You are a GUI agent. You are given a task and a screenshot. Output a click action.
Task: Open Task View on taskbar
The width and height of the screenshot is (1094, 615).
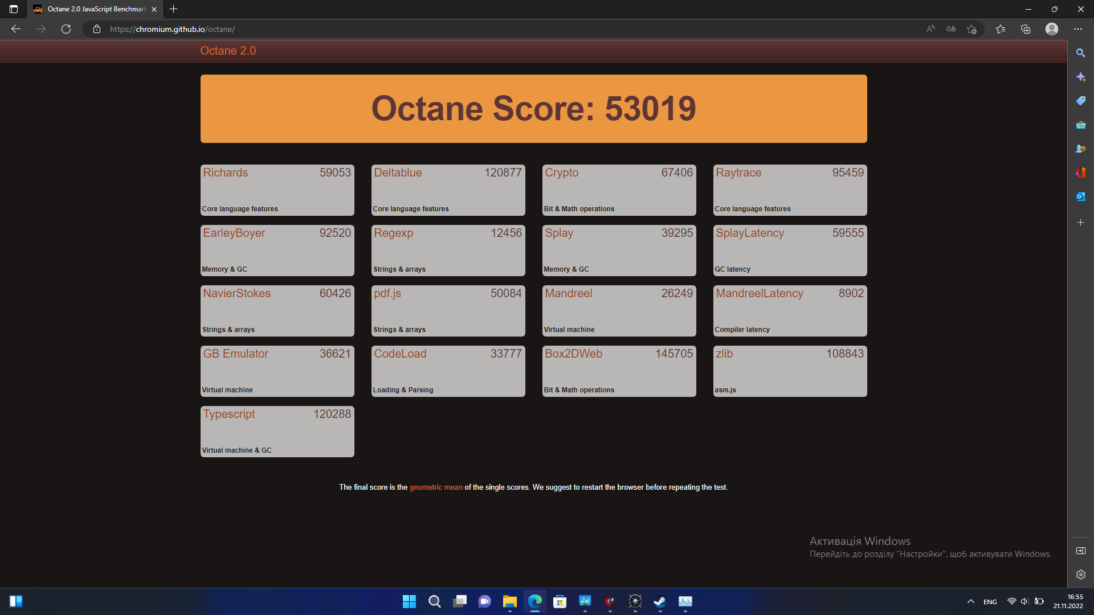point(459,601)
